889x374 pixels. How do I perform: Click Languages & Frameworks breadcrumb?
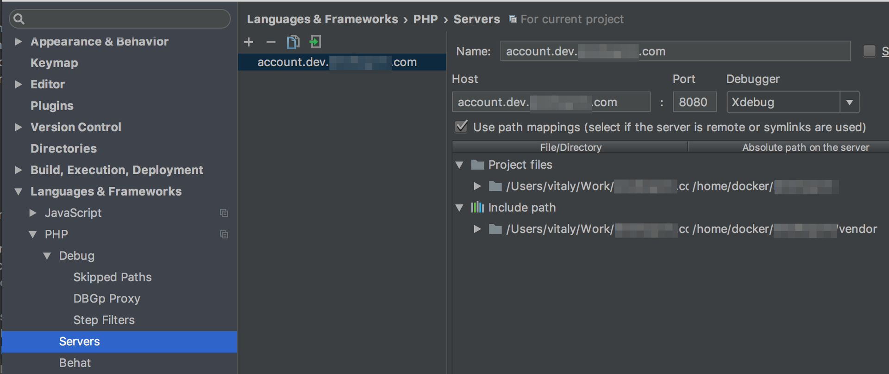[322, 19]
